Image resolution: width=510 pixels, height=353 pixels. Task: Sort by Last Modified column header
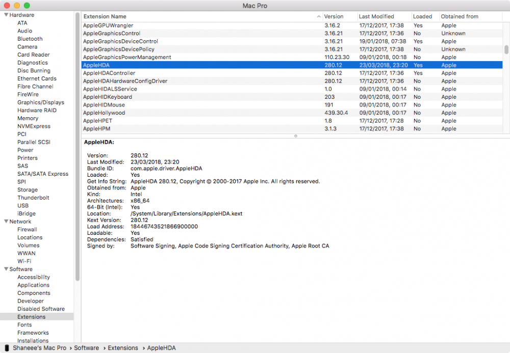click(x=384, y=17)
